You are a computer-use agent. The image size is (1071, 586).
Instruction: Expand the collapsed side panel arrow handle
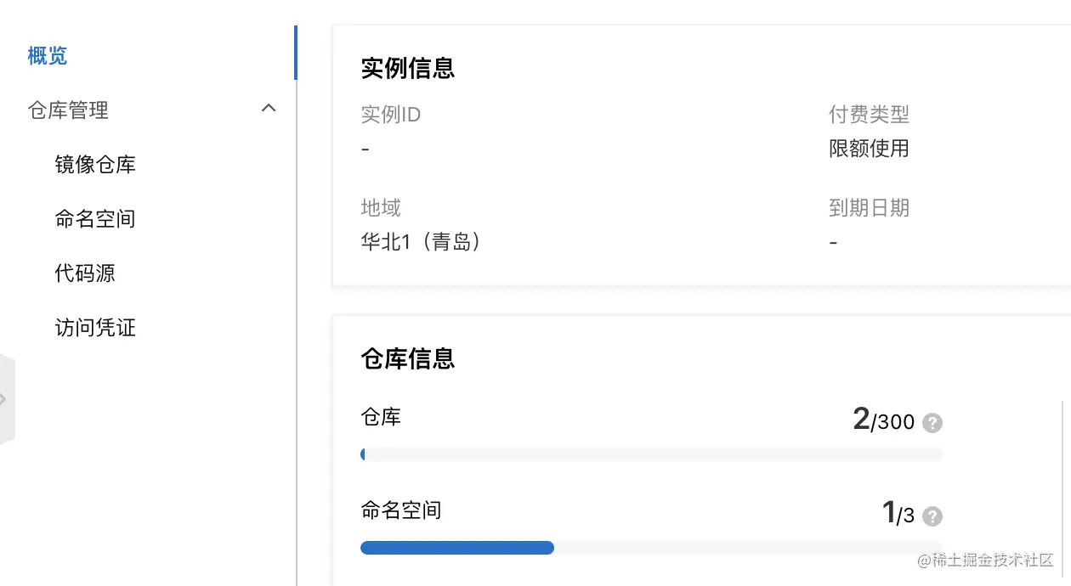point(5,399)
